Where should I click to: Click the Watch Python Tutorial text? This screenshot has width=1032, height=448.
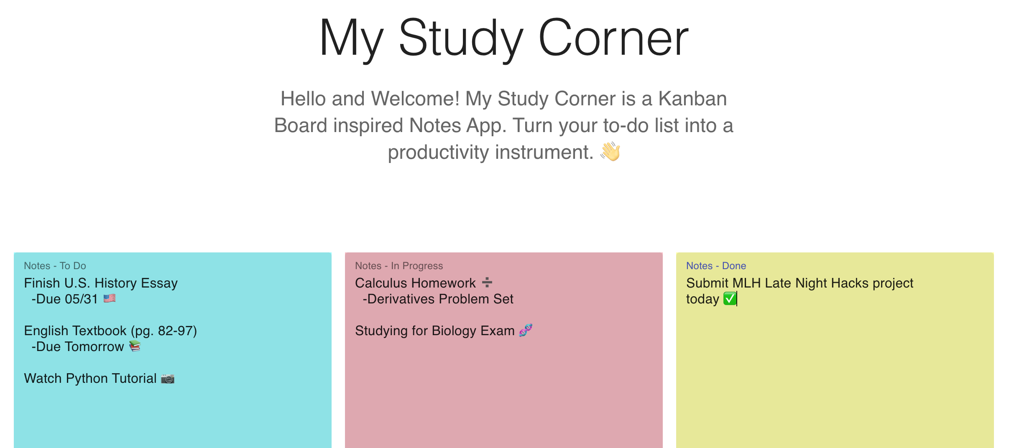[x=90, y=378]
